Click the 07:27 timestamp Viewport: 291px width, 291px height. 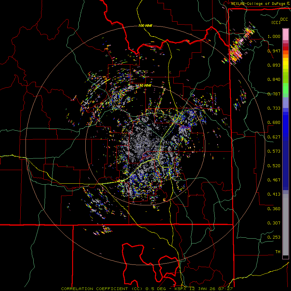tap(225, 289)
